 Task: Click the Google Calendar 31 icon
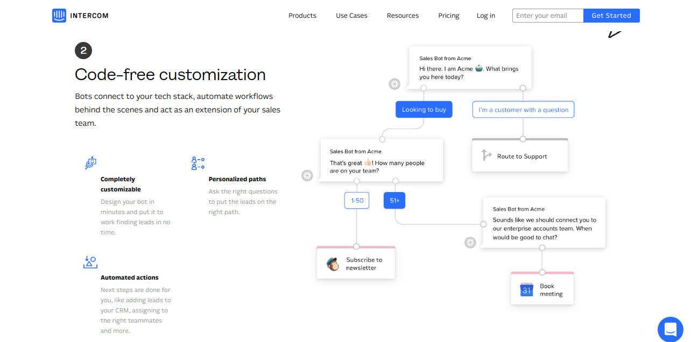pos(526,290)
